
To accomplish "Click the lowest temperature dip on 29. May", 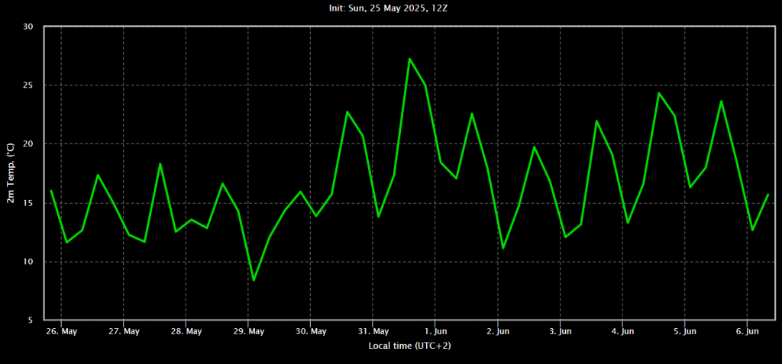I will click(x=254, y=280).
